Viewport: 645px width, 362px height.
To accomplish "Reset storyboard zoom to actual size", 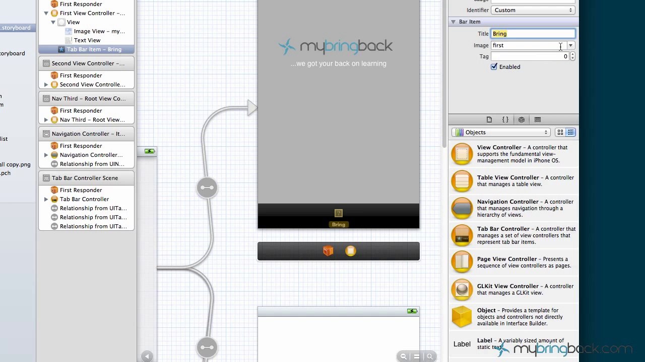I will coord(417,356).
